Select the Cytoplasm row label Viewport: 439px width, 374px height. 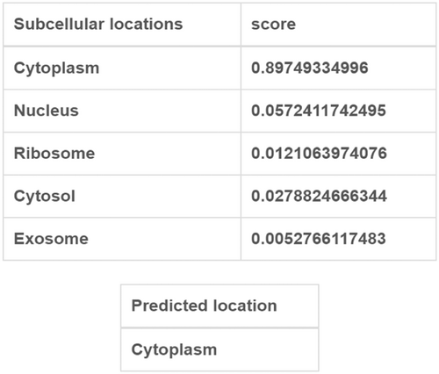56,68
